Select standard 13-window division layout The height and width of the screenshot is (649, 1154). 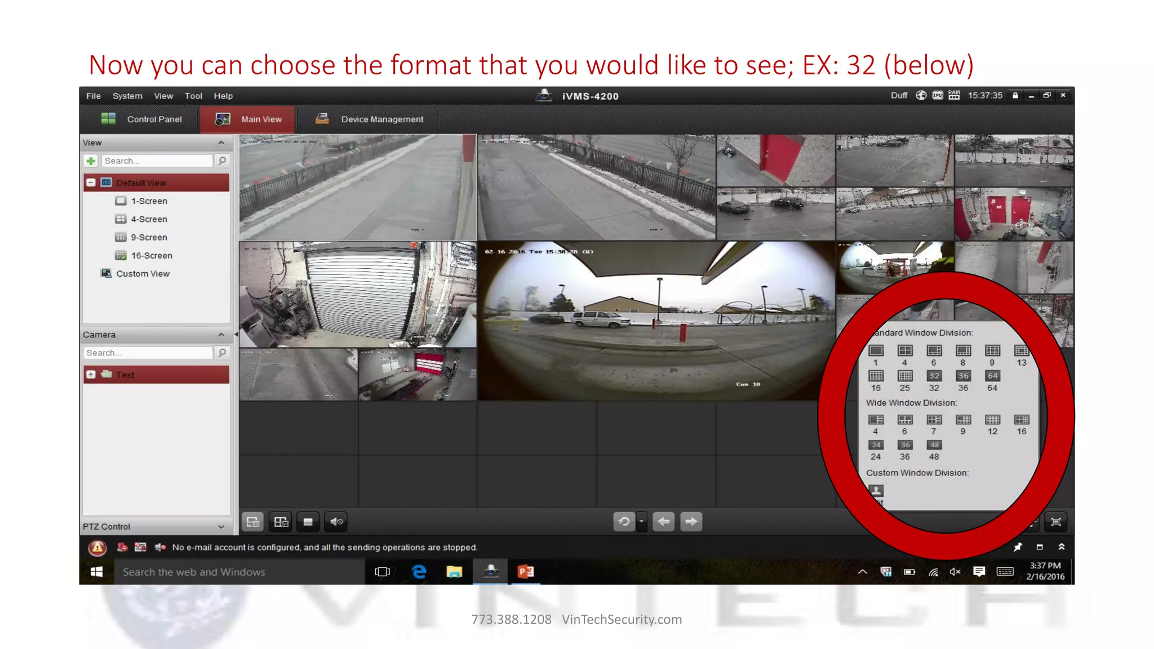coord(1022,351)
